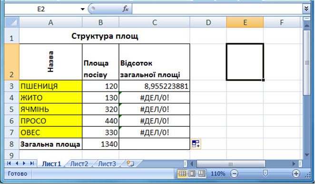Switch to Normal view in status bar

click(x=182, y=174)
